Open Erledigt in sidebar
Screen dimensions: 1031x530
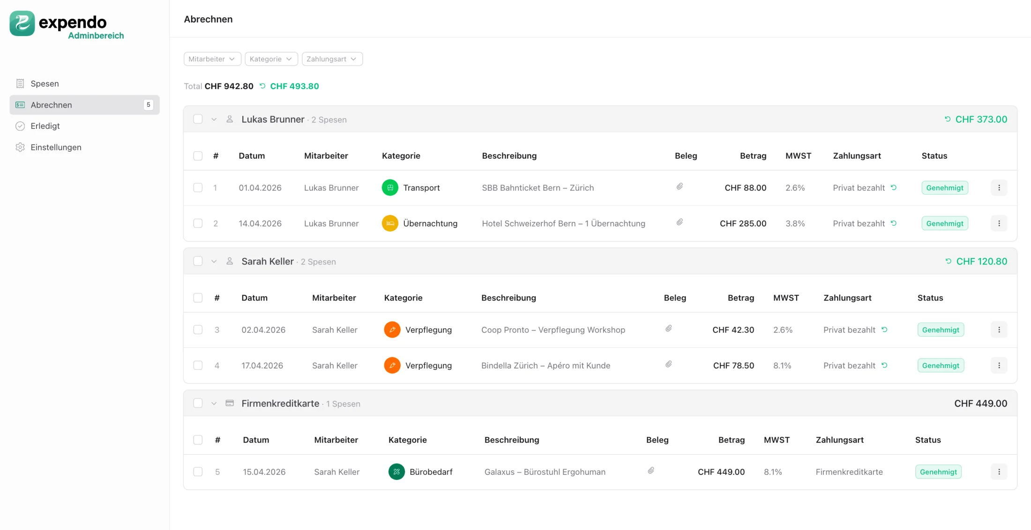(x=84, y=126)
